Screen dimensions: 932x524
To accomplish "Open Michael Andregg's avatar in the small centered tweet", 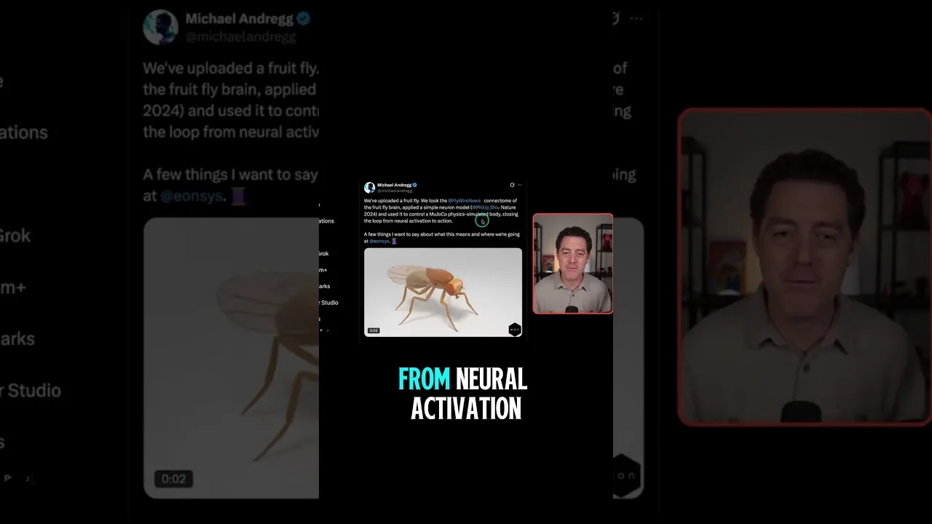I will coord(369,188).
